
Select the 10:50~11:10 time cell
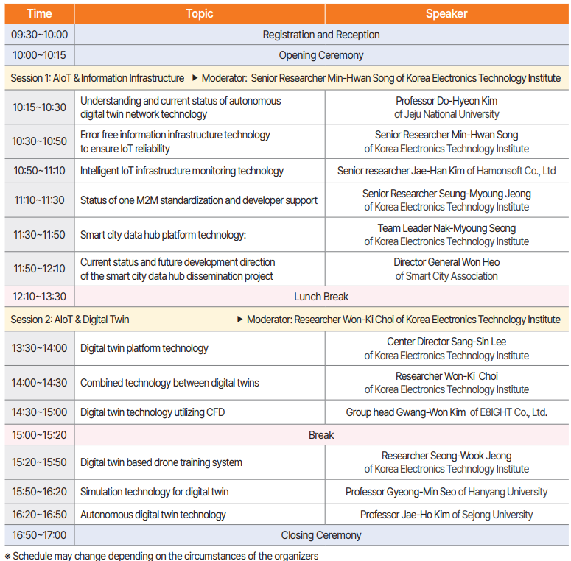pyautogui.click(x=39, y=171)
